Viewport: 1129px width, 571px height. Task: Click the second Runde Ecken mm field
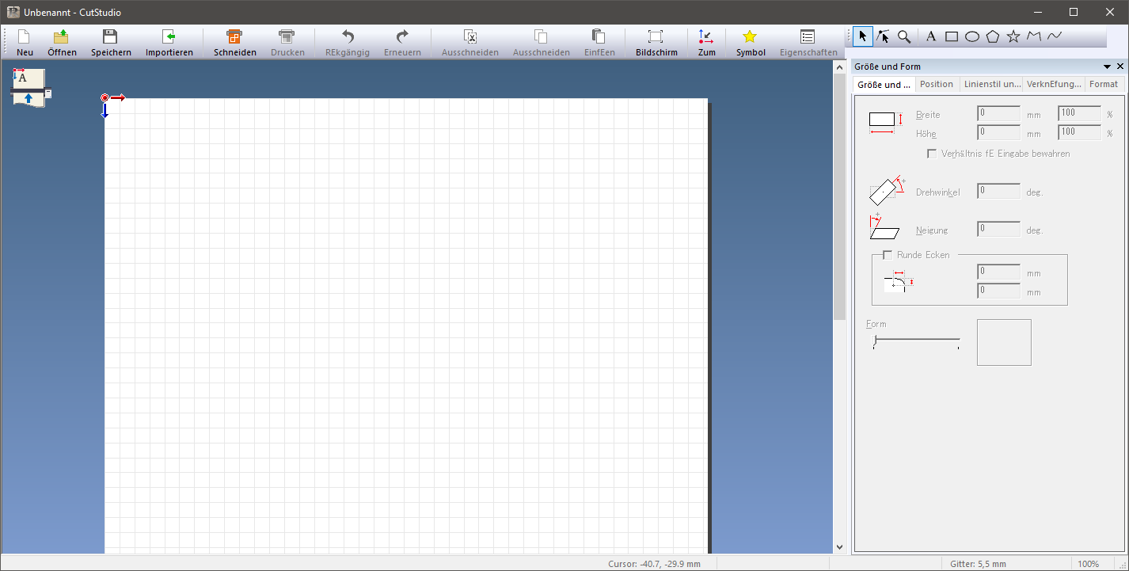tap(998, 291)
